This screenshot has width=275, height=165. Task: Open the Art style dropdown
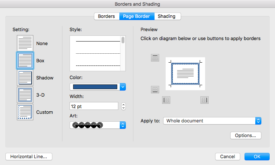tap(98, 125)
